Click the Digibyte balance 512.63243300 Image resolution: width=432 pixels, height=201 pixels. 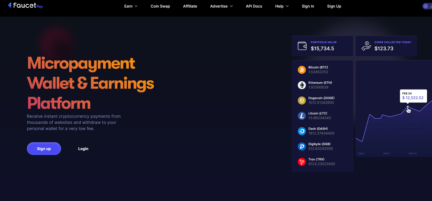pyautogui.click(x=321, y=149)
